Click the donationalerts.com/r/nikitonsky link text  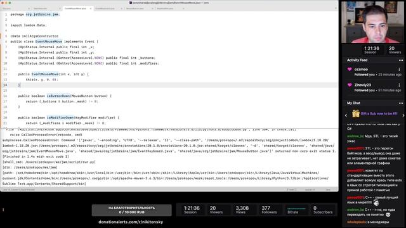coord(131,222)
